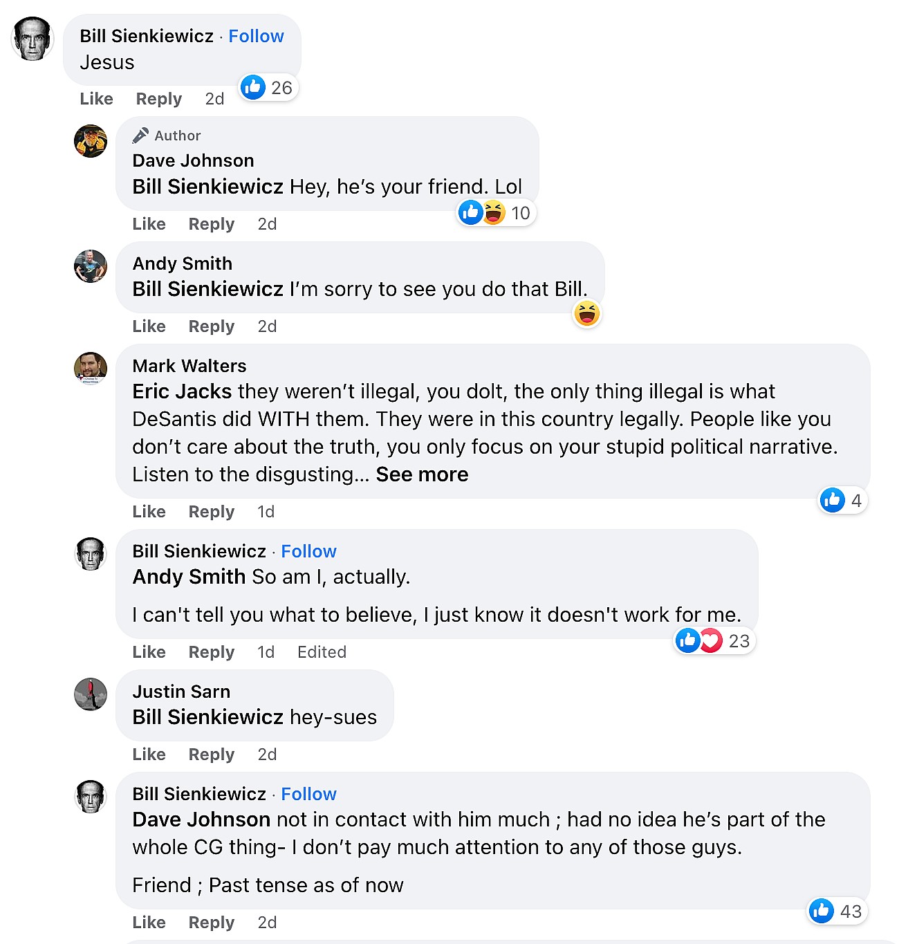Click the laughing emoji on Dave Johnson's comment
Image resolution: width=908 pixels, height=944 pixels.
pyautogui.click(x=494, y=212)
